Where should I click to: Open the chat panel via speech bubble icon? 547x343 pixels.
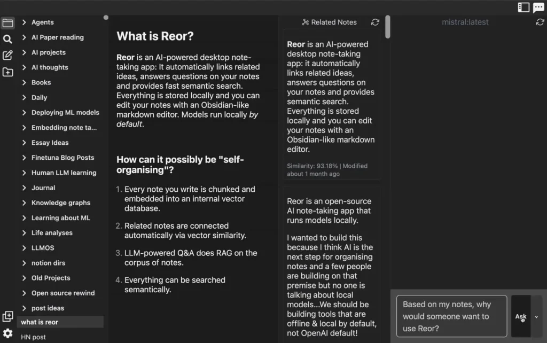pyautogui.click(x=538, y=7)
